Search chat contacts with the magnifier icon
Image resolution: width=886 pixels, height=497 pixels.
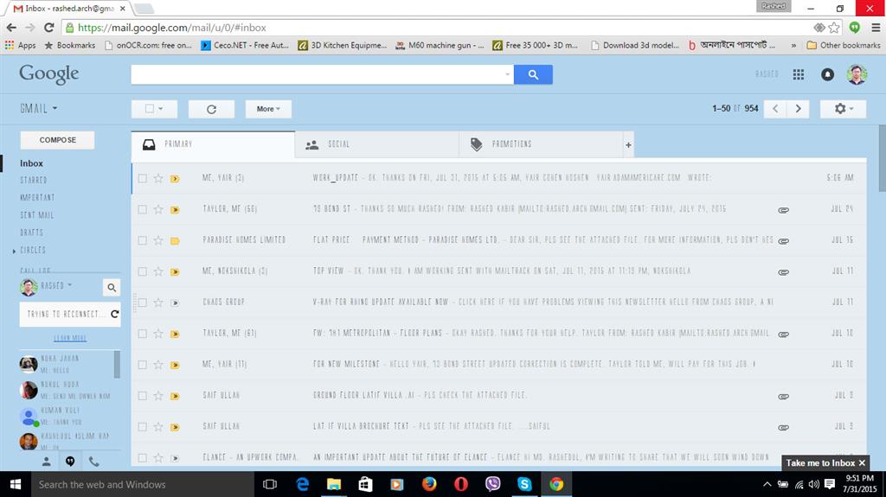[112, 288]
